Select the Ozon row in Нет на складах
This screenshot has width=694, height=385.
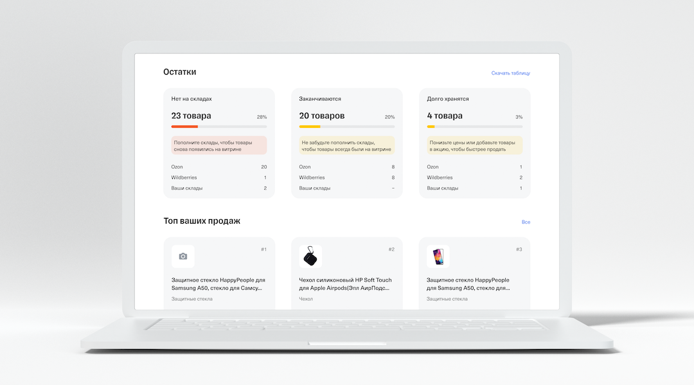coord(219,167)
